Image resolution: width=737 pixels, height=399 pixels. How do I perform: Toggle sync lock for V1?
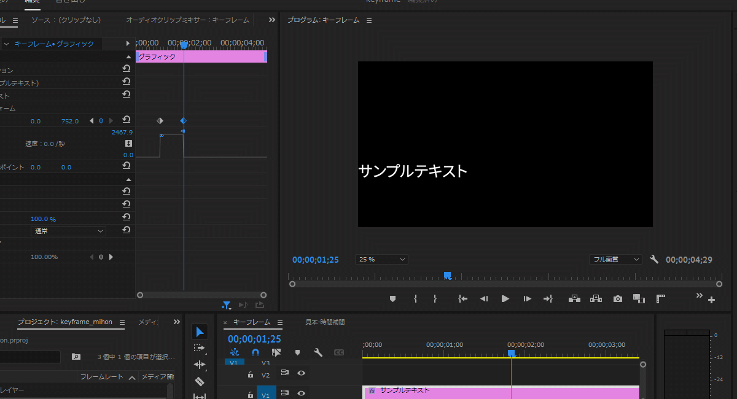[284, 393]
